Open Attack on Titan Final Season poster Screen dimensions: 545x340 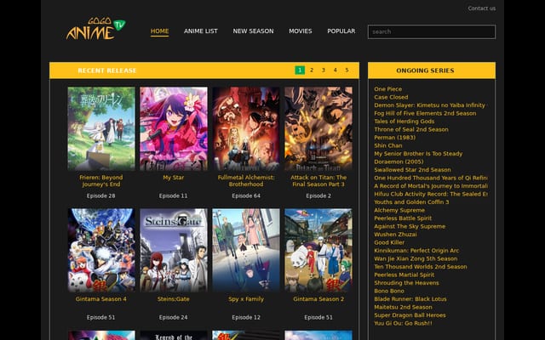(318, 128)
